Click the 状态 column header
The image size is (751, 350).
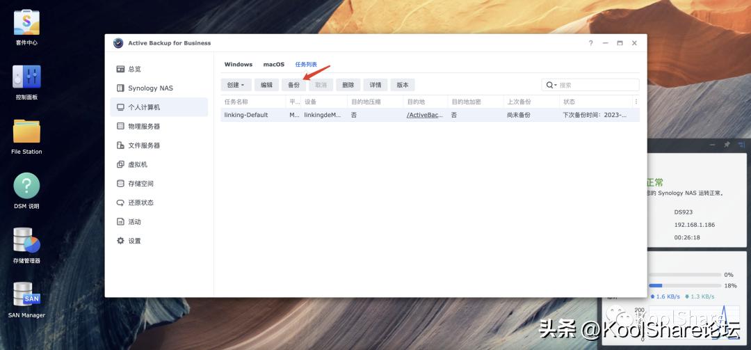pos(596,102)
